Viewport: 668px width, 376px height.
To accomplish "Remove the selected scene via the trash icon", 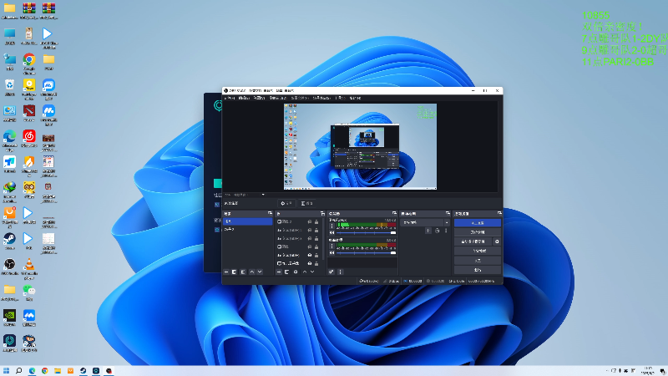I will pyautogui.click(x=235, y=272).
